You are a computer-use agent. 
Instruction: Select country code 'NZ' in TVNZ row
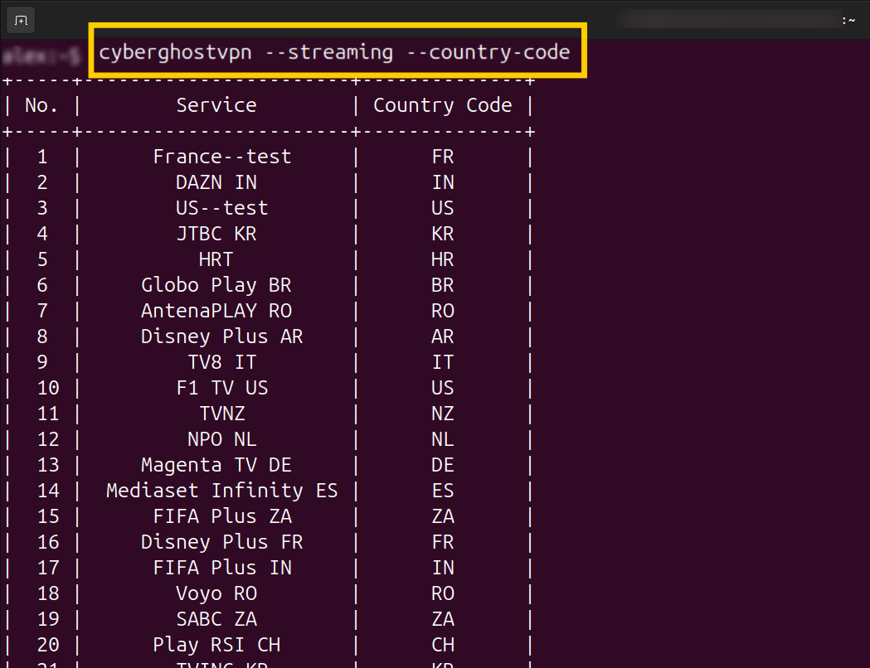(x=443, y=414)
